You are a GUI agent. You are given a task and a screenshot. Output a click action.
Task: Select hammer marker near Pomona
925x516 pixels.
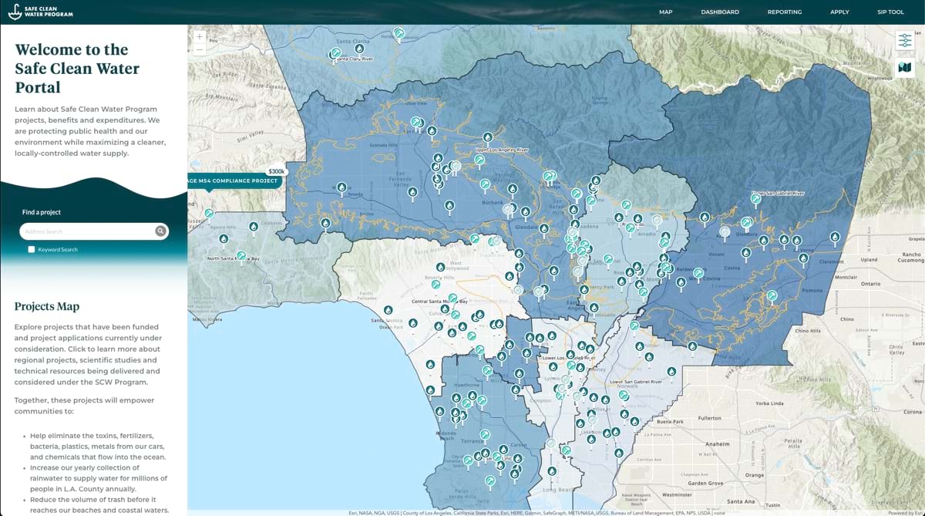[772, 296]
